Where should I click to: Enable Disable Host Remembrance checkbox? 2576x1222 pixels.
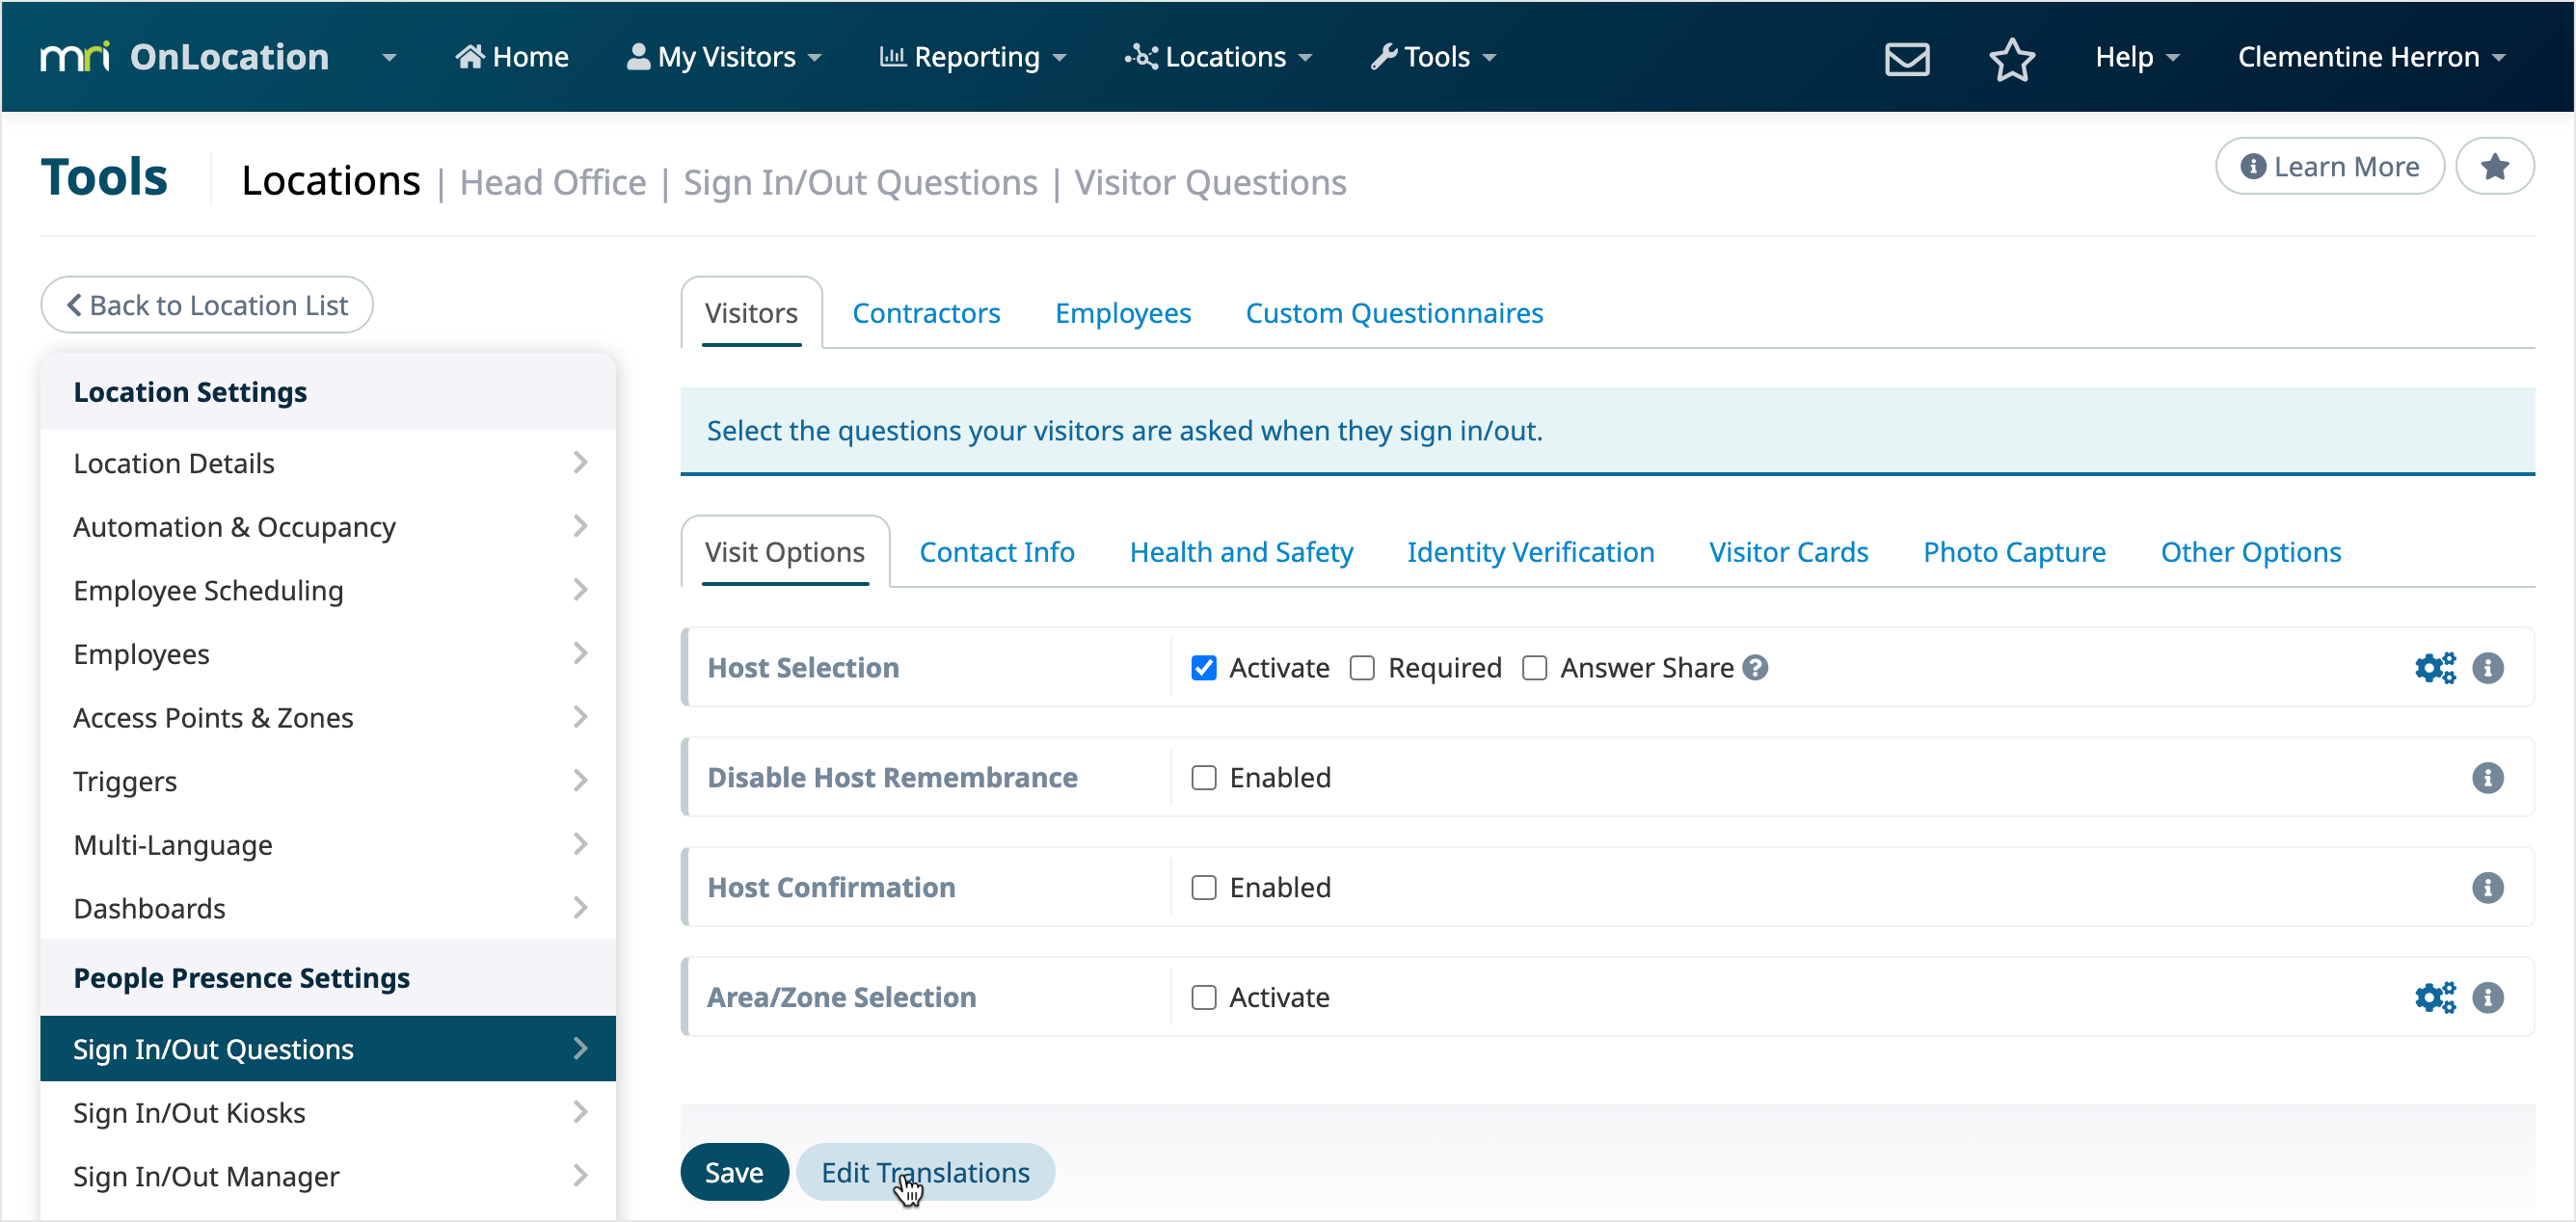click(x=1204, y=777)
